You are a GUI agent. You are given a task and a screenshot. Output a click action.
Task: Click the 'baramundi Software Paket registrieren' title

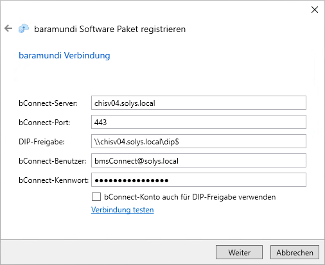coord(110,29)
